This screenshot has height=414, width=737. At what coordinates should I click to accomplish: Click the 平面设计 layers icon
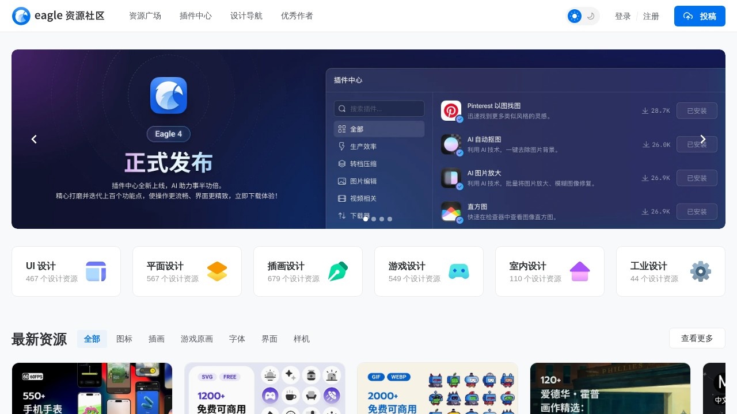[217, 271]
